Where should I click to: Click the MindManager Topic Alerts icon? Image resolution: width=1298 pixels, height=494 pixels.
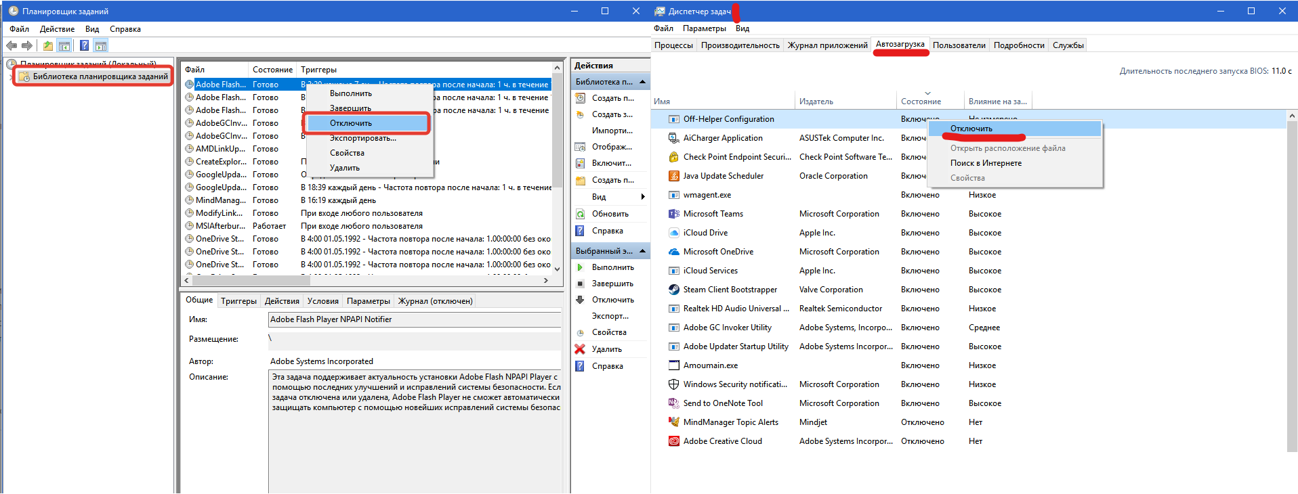[x=673, y=422]
